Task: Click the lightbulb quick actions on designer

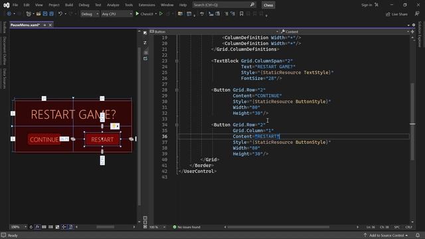Action: point(115,126)
